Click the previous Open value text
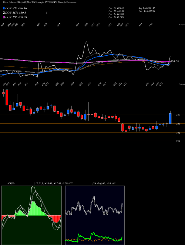Viewport: 185px width, 245px height. [x=116, y=8]
